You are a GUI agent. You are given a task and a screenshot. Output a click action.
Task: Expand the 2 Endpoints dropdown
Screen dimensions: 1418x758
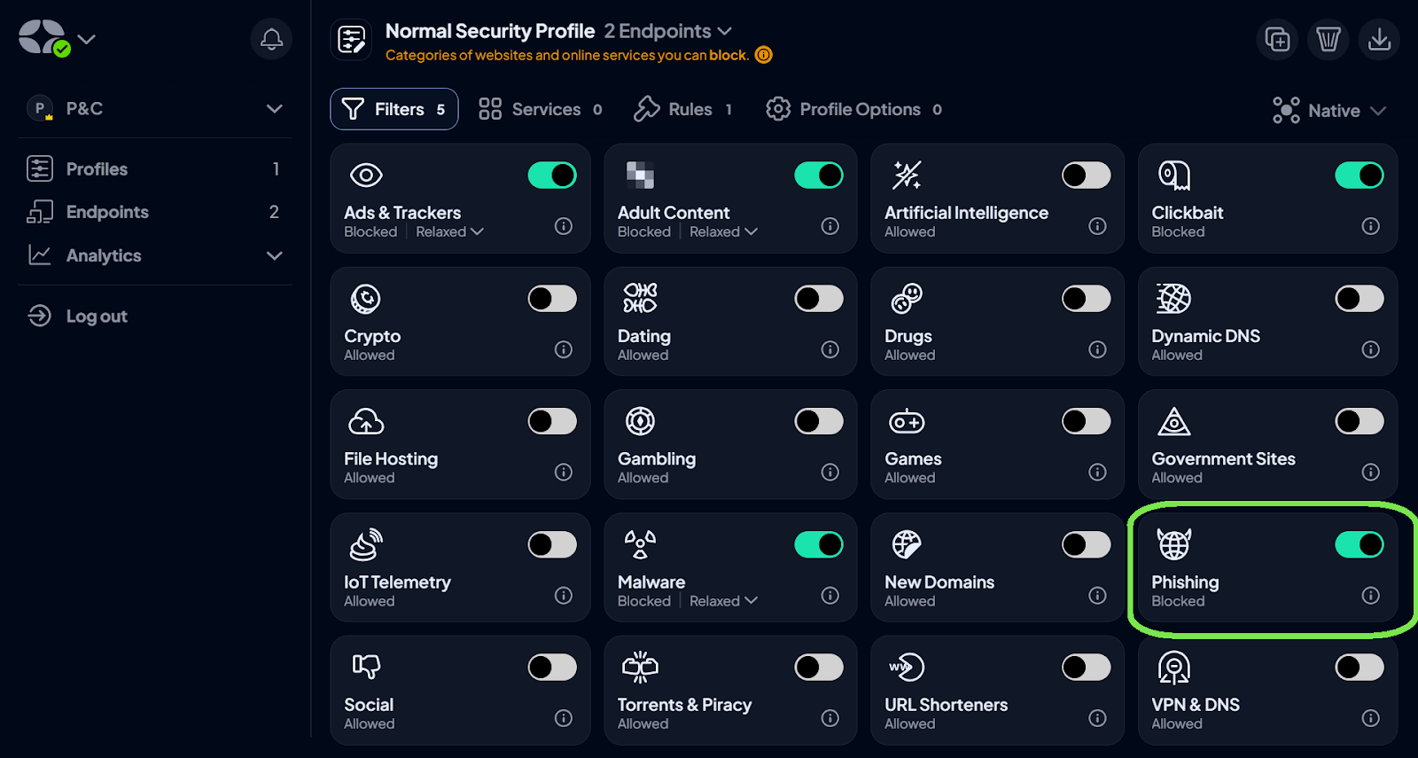(x=668, y=31)
